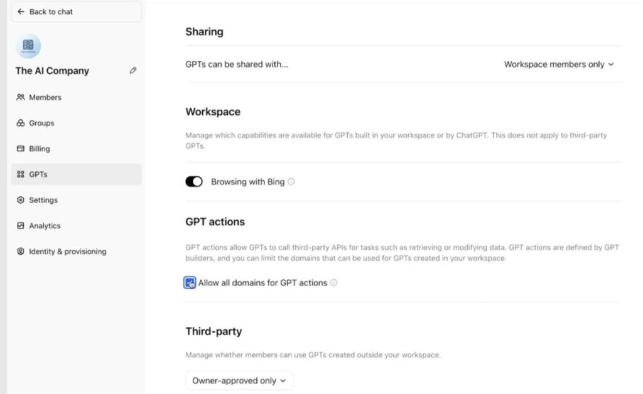Select the GPTs sidebar item
Screen dimensions: 643x394
76,174
